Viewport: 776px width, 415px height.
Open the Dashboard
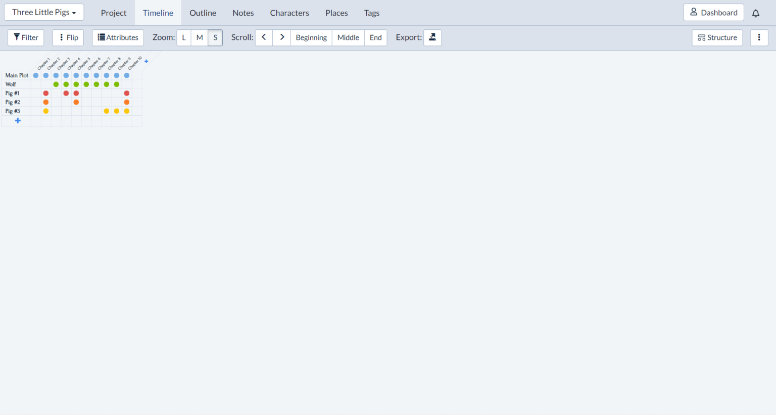click(713, 13)
